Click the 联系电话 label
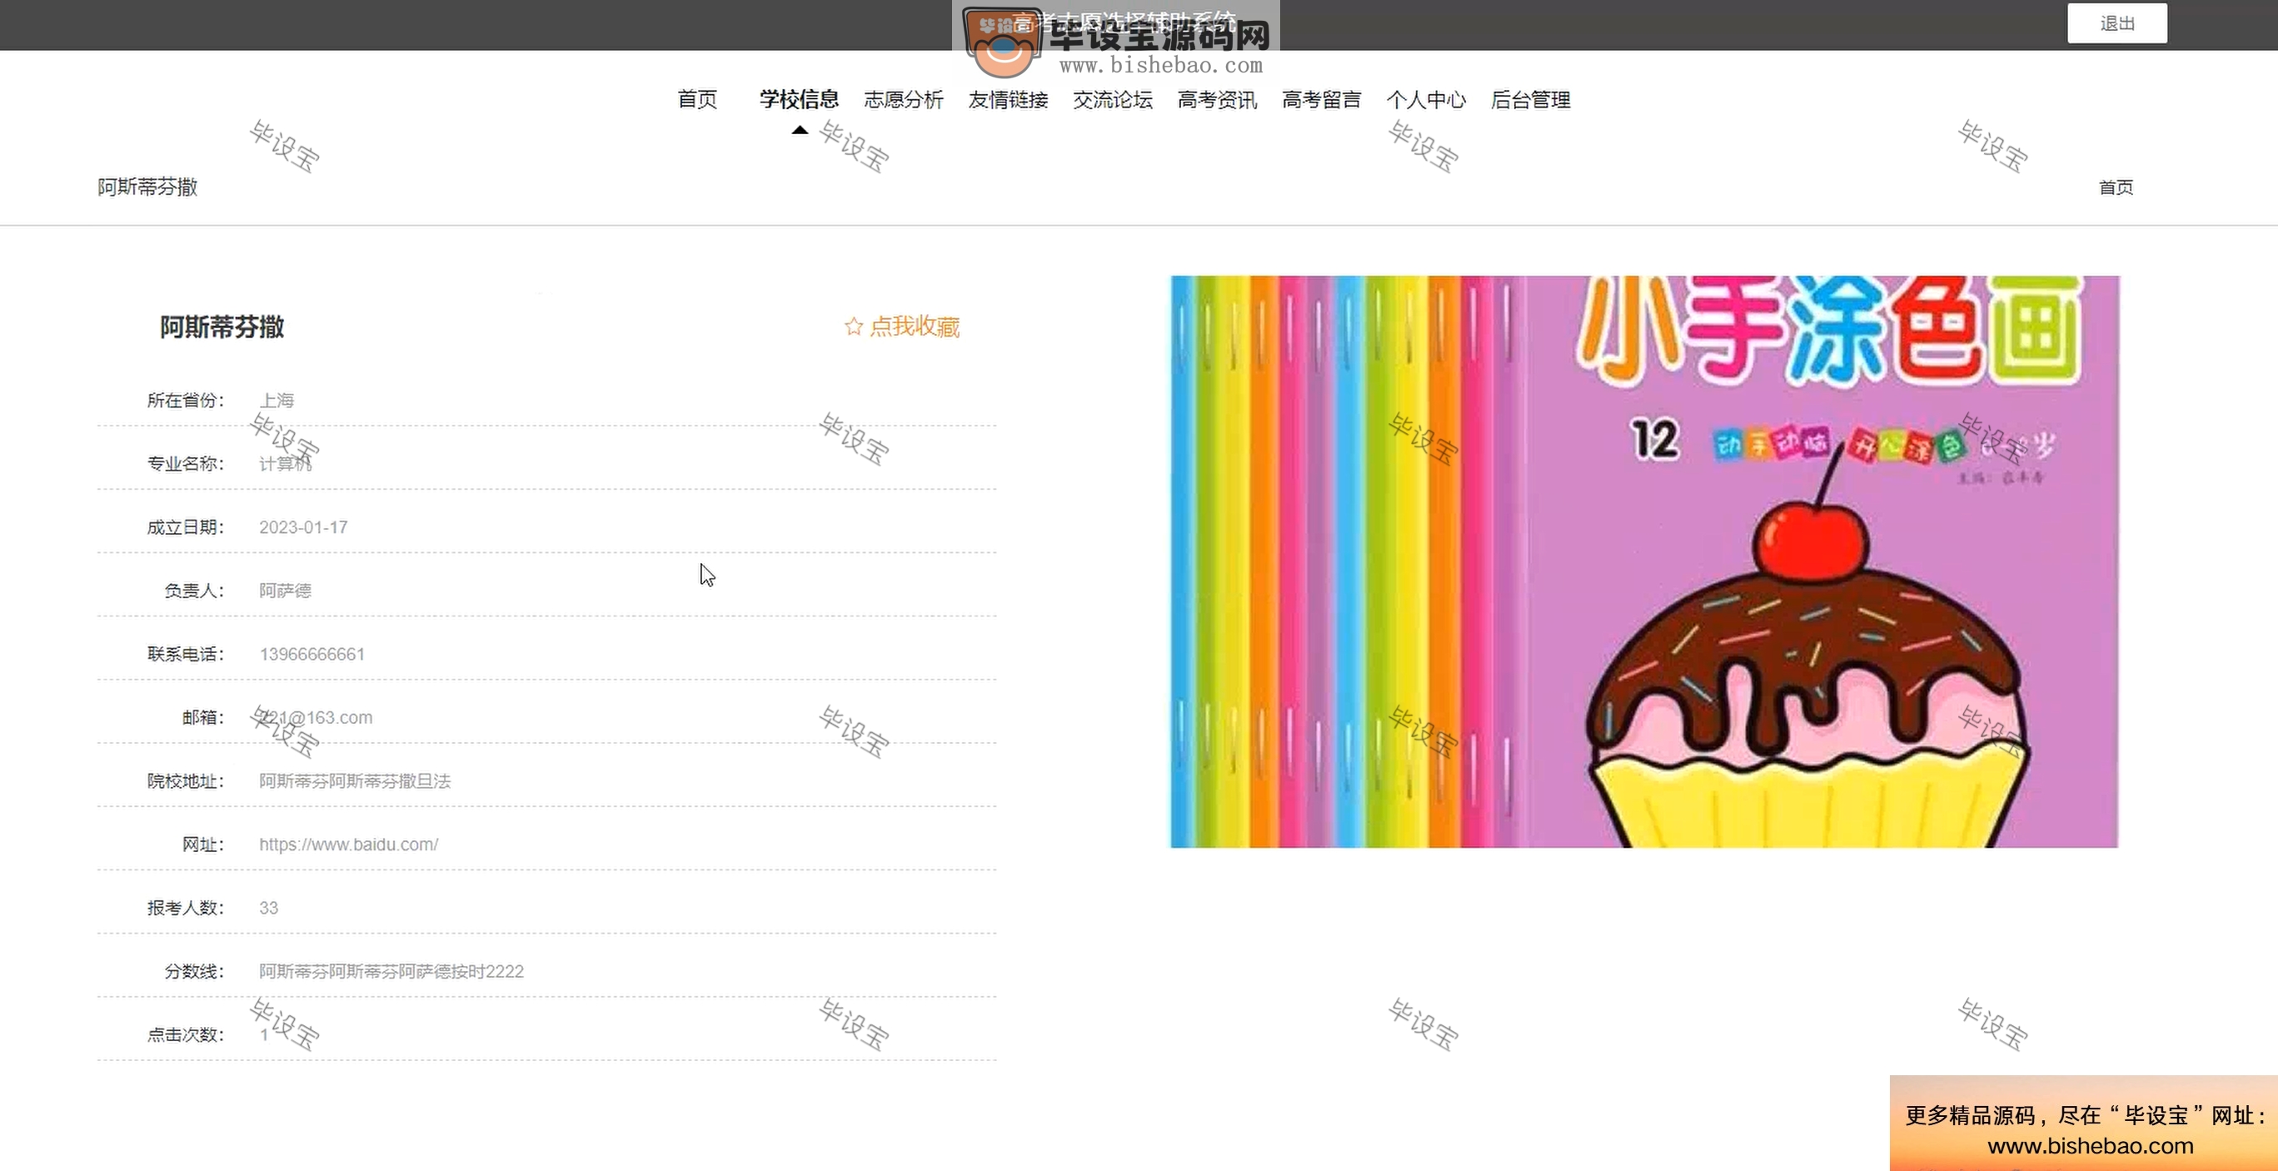The height and width of the screenshot is (1171, 2278). click(x=186, y=655)
